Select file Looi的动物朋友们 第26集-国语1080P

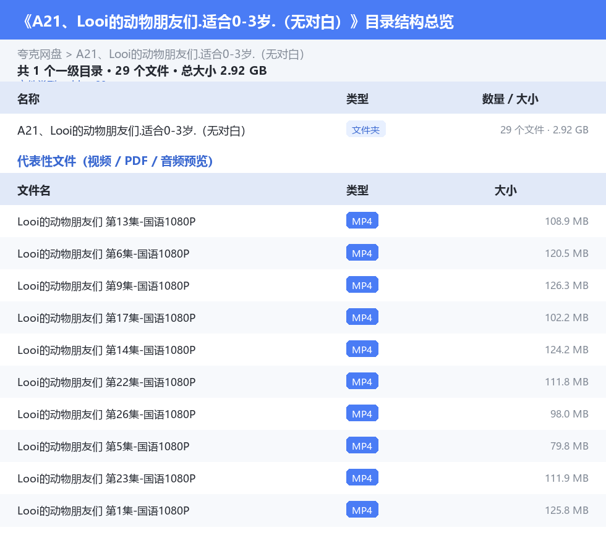coord(106,414)
